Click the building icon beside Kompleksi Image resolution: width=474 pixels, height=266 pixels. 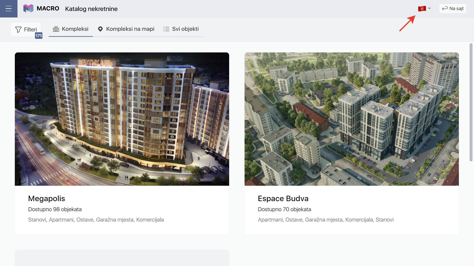pos(56,29)
